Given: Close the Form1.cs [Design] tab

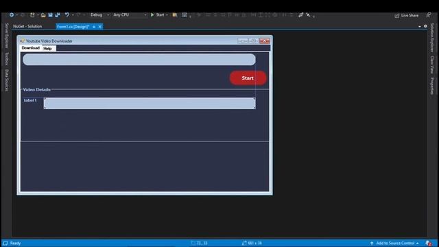Looking at the screenshot, I should coord(99,27).
